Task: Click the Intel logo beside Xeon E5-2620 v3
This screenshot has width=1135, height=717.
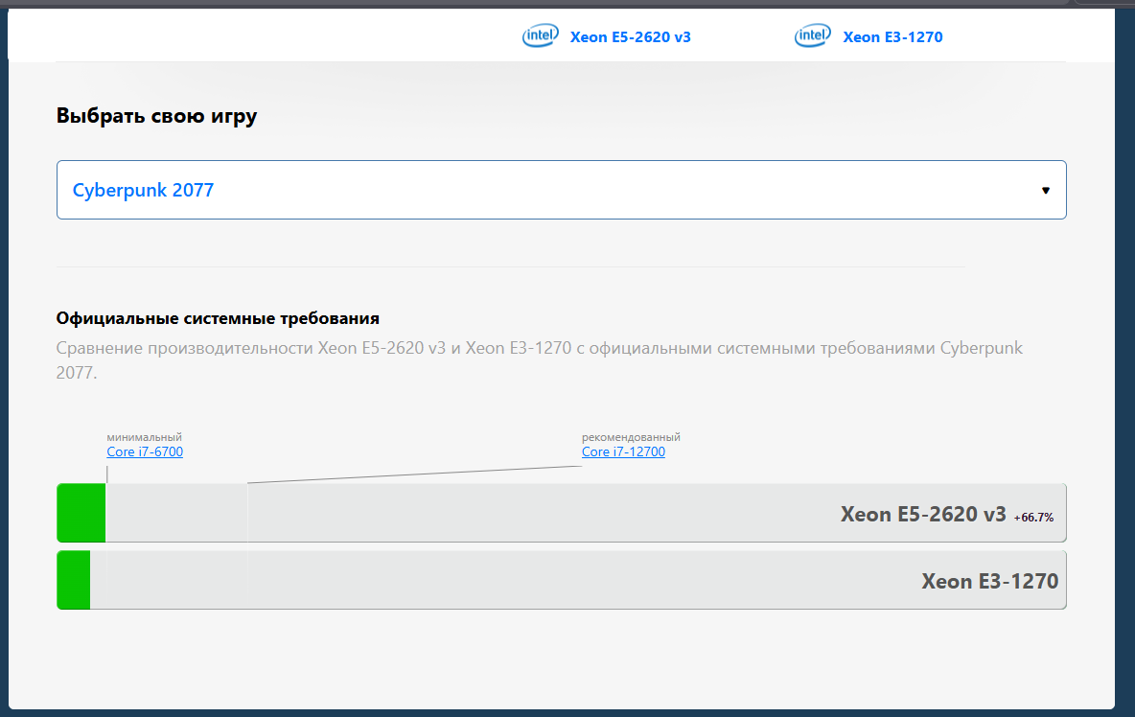Action: [x=541, y=35]
